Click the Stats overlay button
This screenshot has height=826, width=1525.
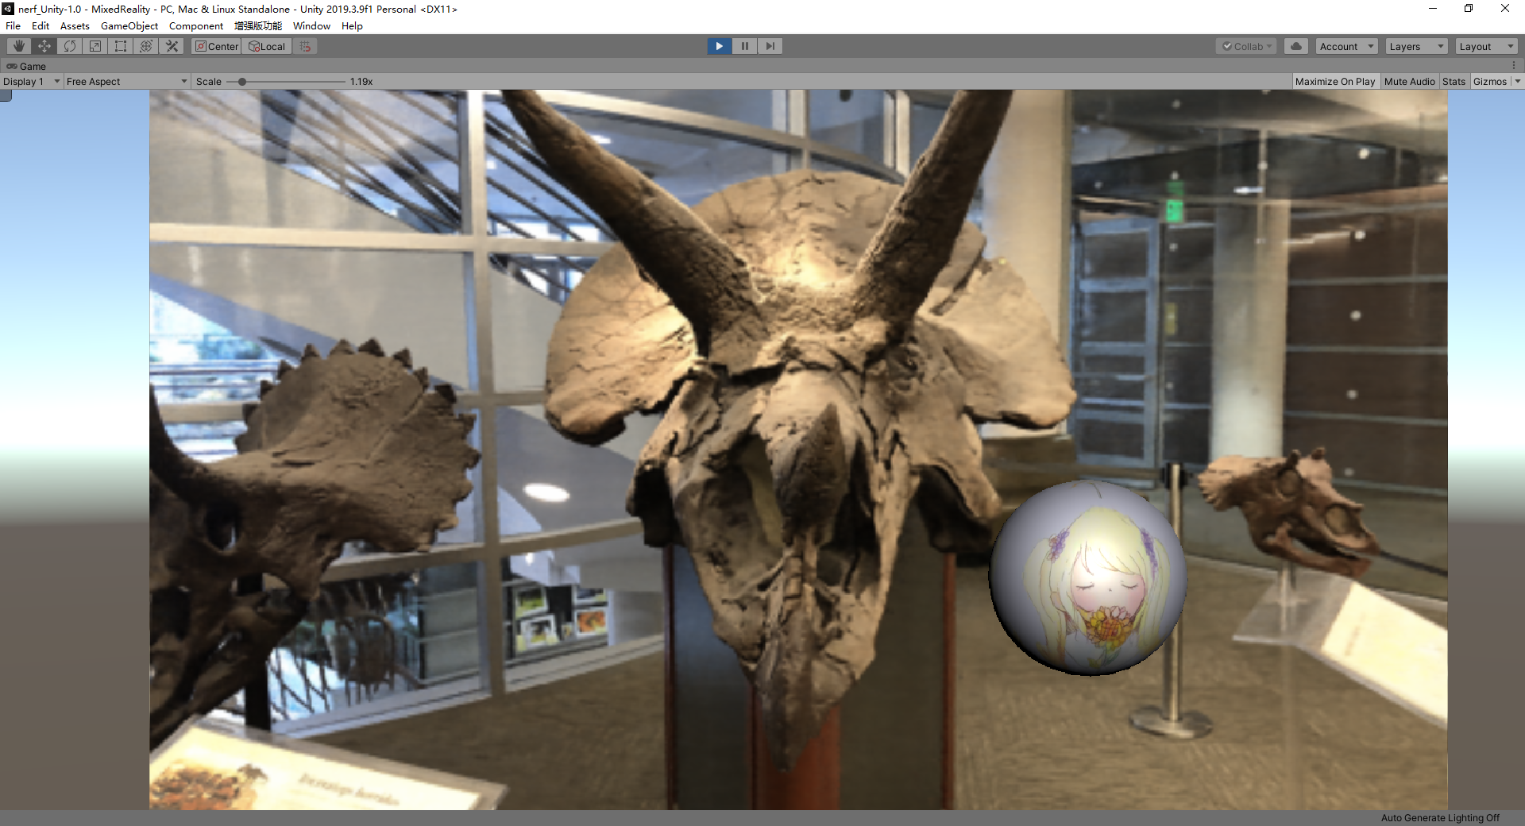coord(1454,81)
